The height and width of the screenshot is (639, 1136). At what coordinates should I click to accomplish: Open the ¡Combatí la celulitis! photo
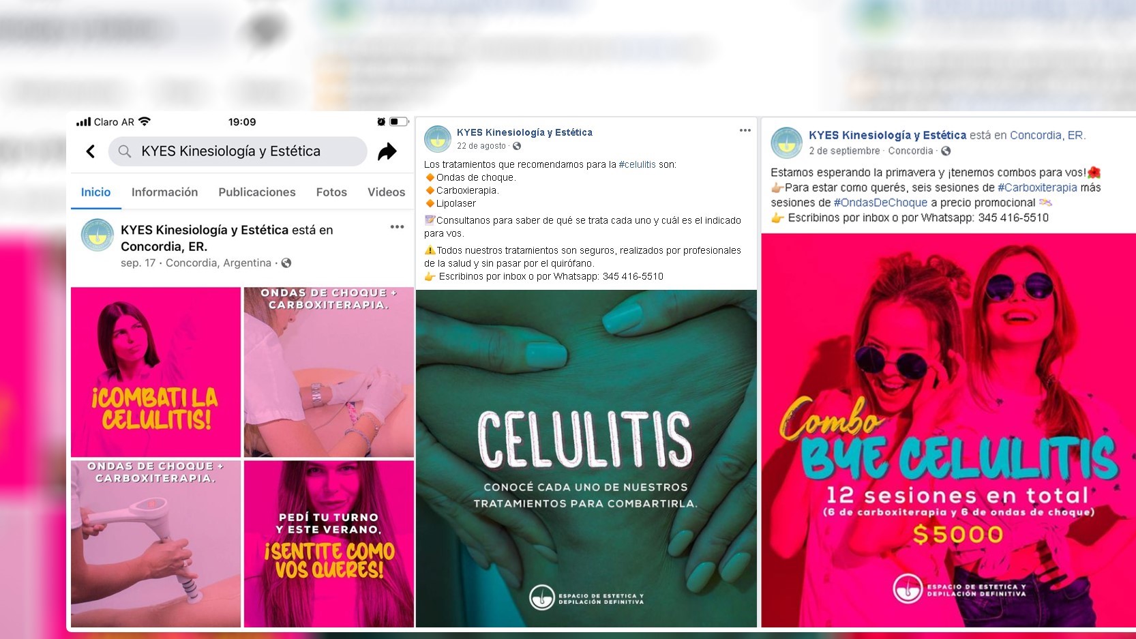155,372
